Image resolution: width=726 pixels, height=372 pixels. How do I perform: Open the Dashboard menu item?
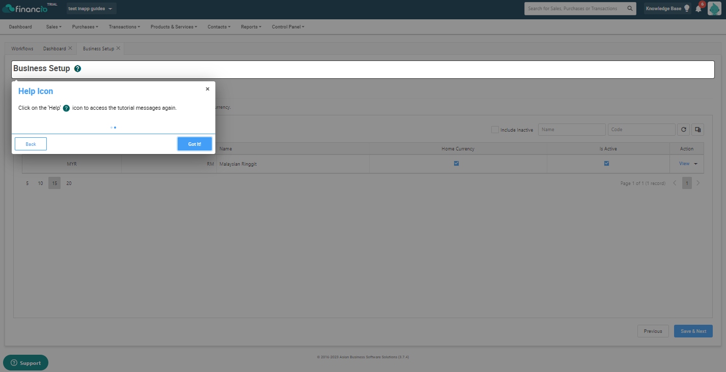pos(20,27)
